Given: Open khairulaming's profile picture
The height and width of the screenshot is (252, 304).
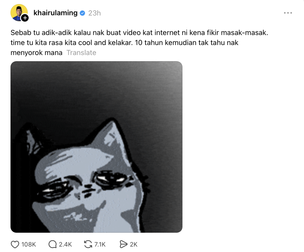Looking at the screenshot, I should pyautogui.click(x=19, y=12).
